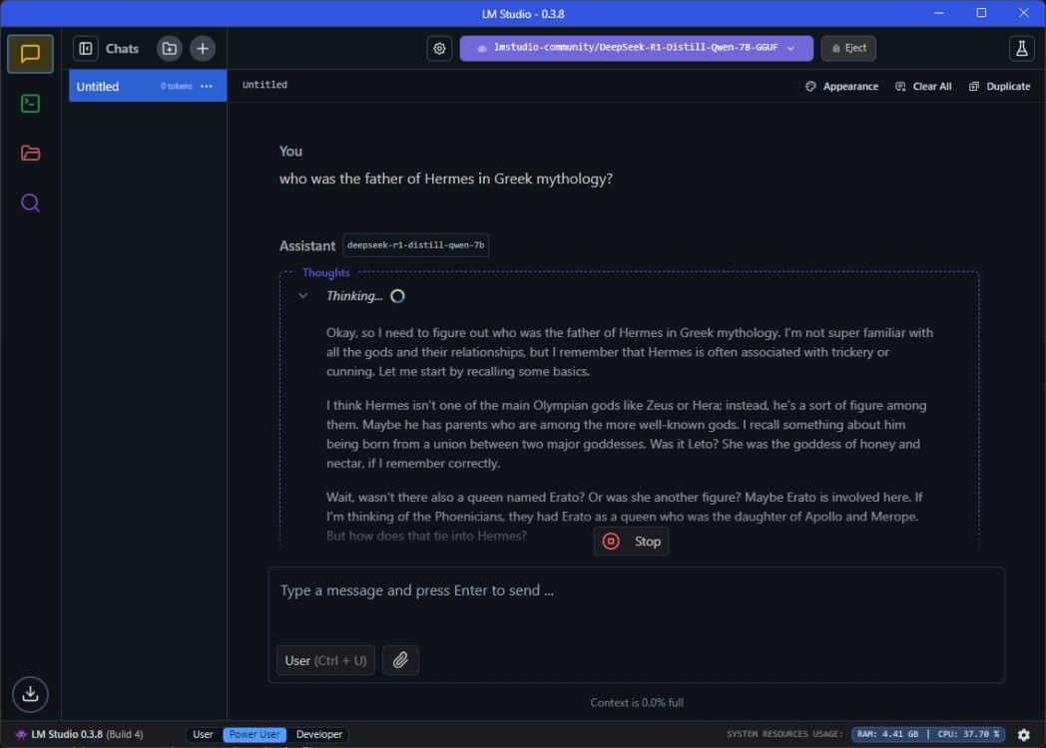1046x748 pixels.
Task: Select the Developer console icon
Action: coord(30,103)
